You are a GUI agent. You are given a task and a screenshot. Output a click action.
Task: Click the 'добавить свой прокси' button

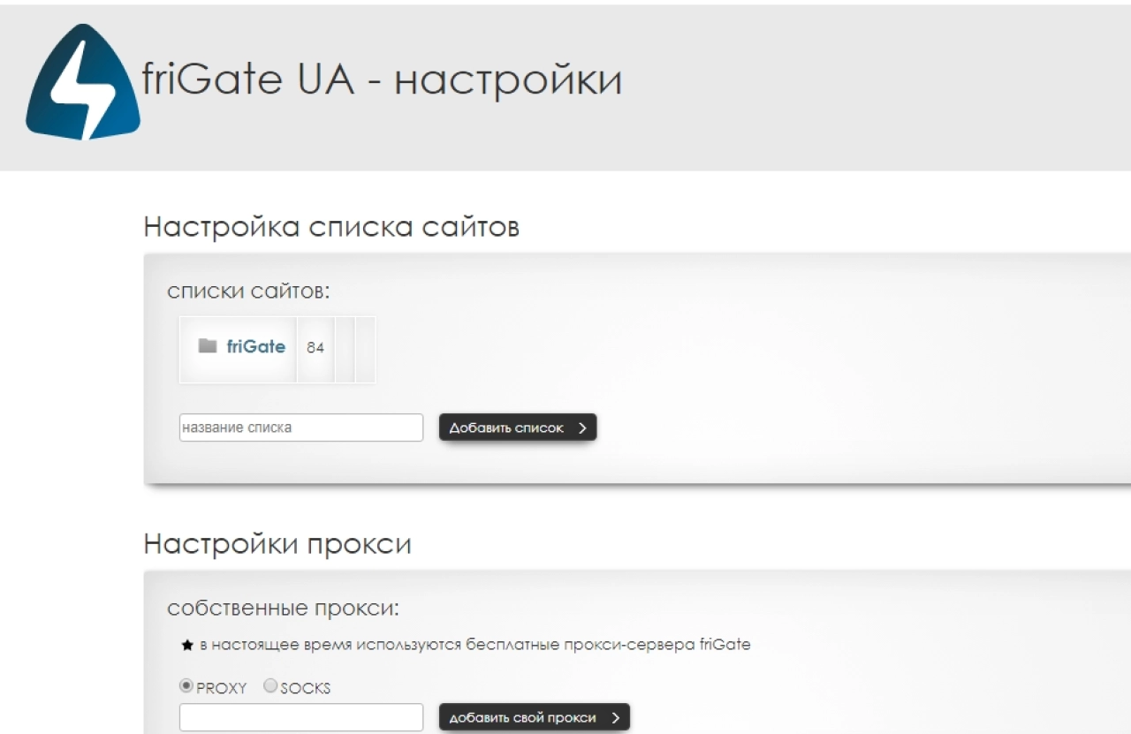[x=535, y=717]
